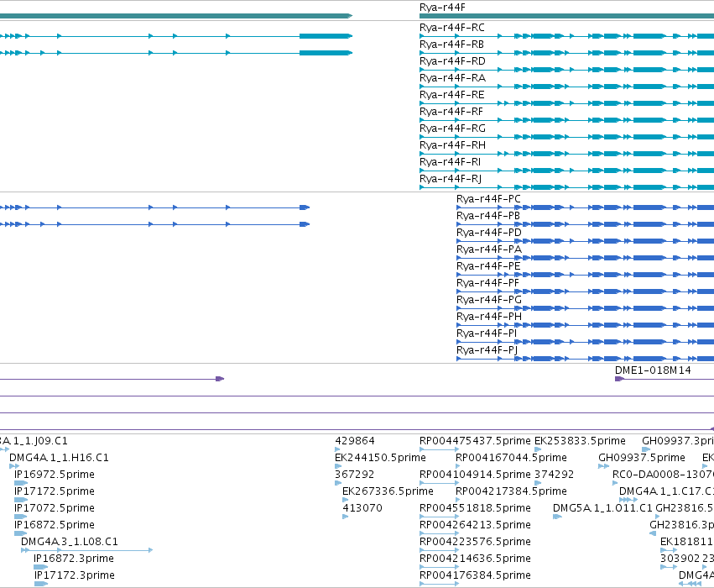Image resolution: width=714 pixels, height=588 pixels.
Task: Select the purple DME1-018M14 feature start glyph
Action: tap(619, 379)
